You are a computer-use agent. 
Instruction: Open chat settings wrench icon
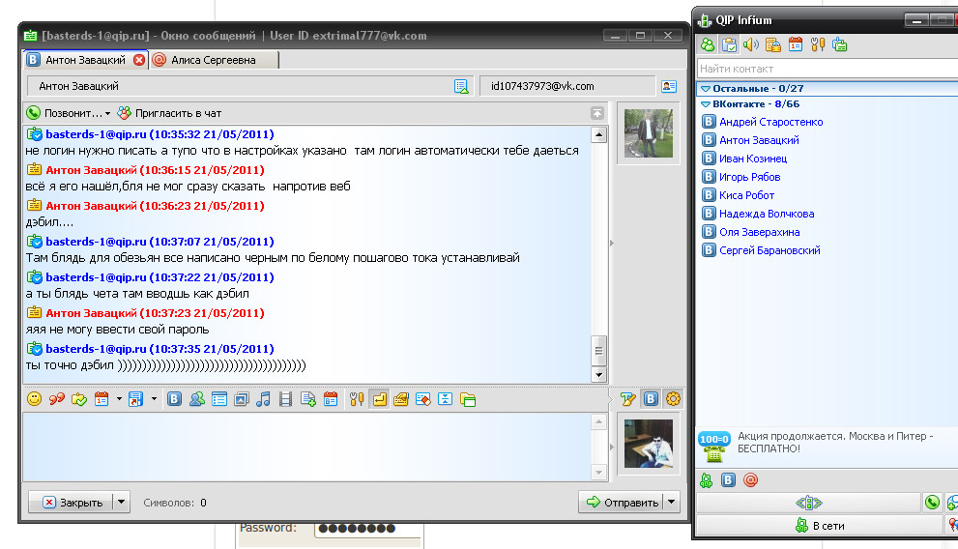click(357, 399)
